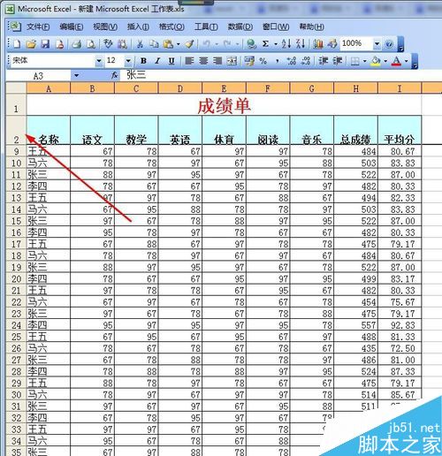Viewport: 442px width, 456px height.
Task: Toggle Underline formatting
Action: 171,61
